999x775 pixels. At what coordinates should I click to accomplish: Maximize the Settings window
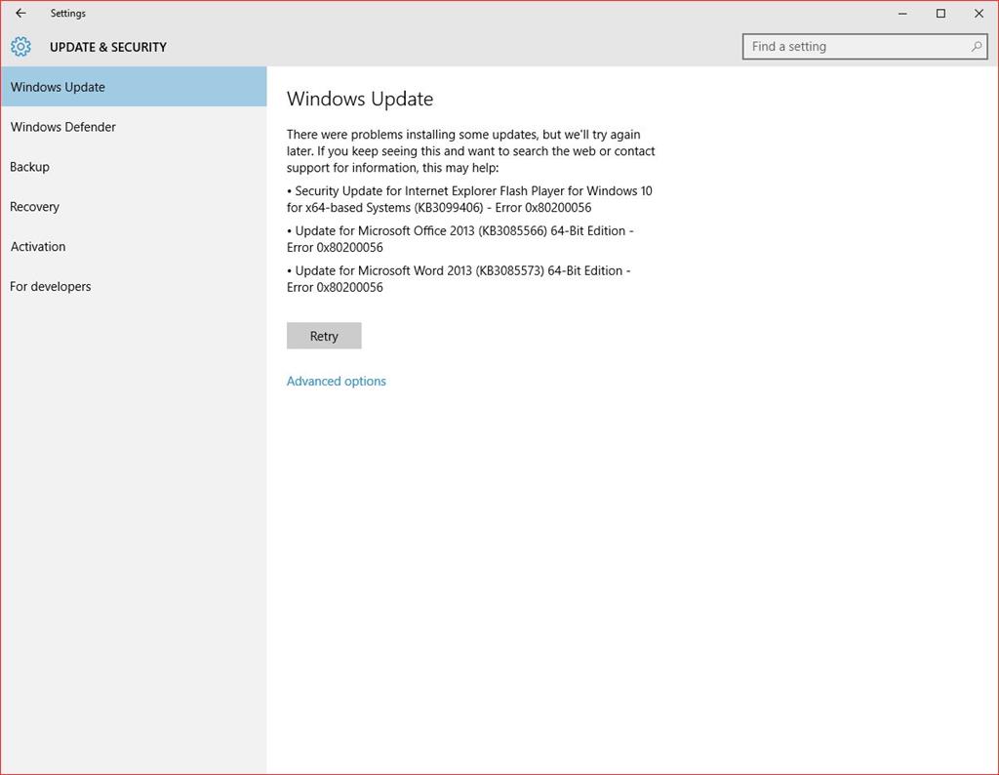[x=940, y=14]
